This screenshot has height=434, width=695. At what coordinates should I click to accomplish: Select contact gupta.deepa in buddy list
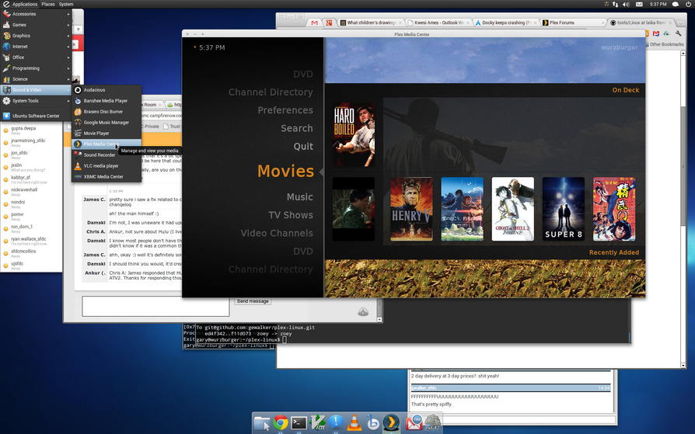coord(23,128)
